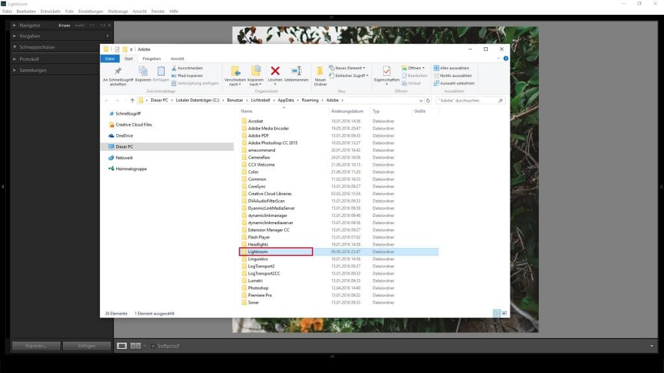Navigate to the Roaming breadcrumb in the address bar
This screenshot has width=664, height=373.
pyautogui.click(x=310, y=100)
